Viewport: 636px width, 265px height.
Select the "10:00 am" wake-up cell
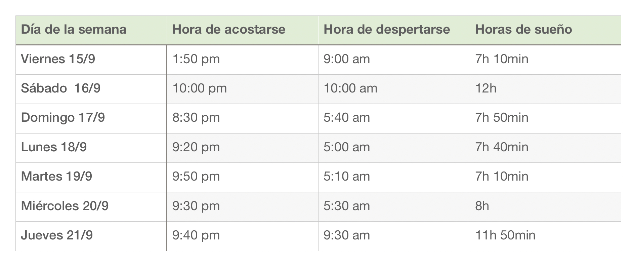click(350, 88)
